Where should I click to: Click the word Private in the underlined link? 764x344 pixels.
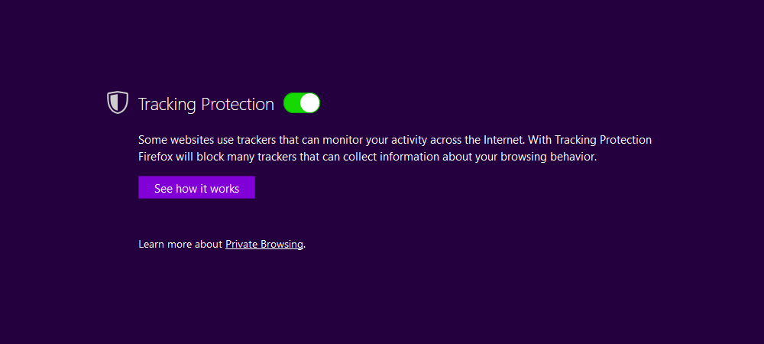coord(240,244)
